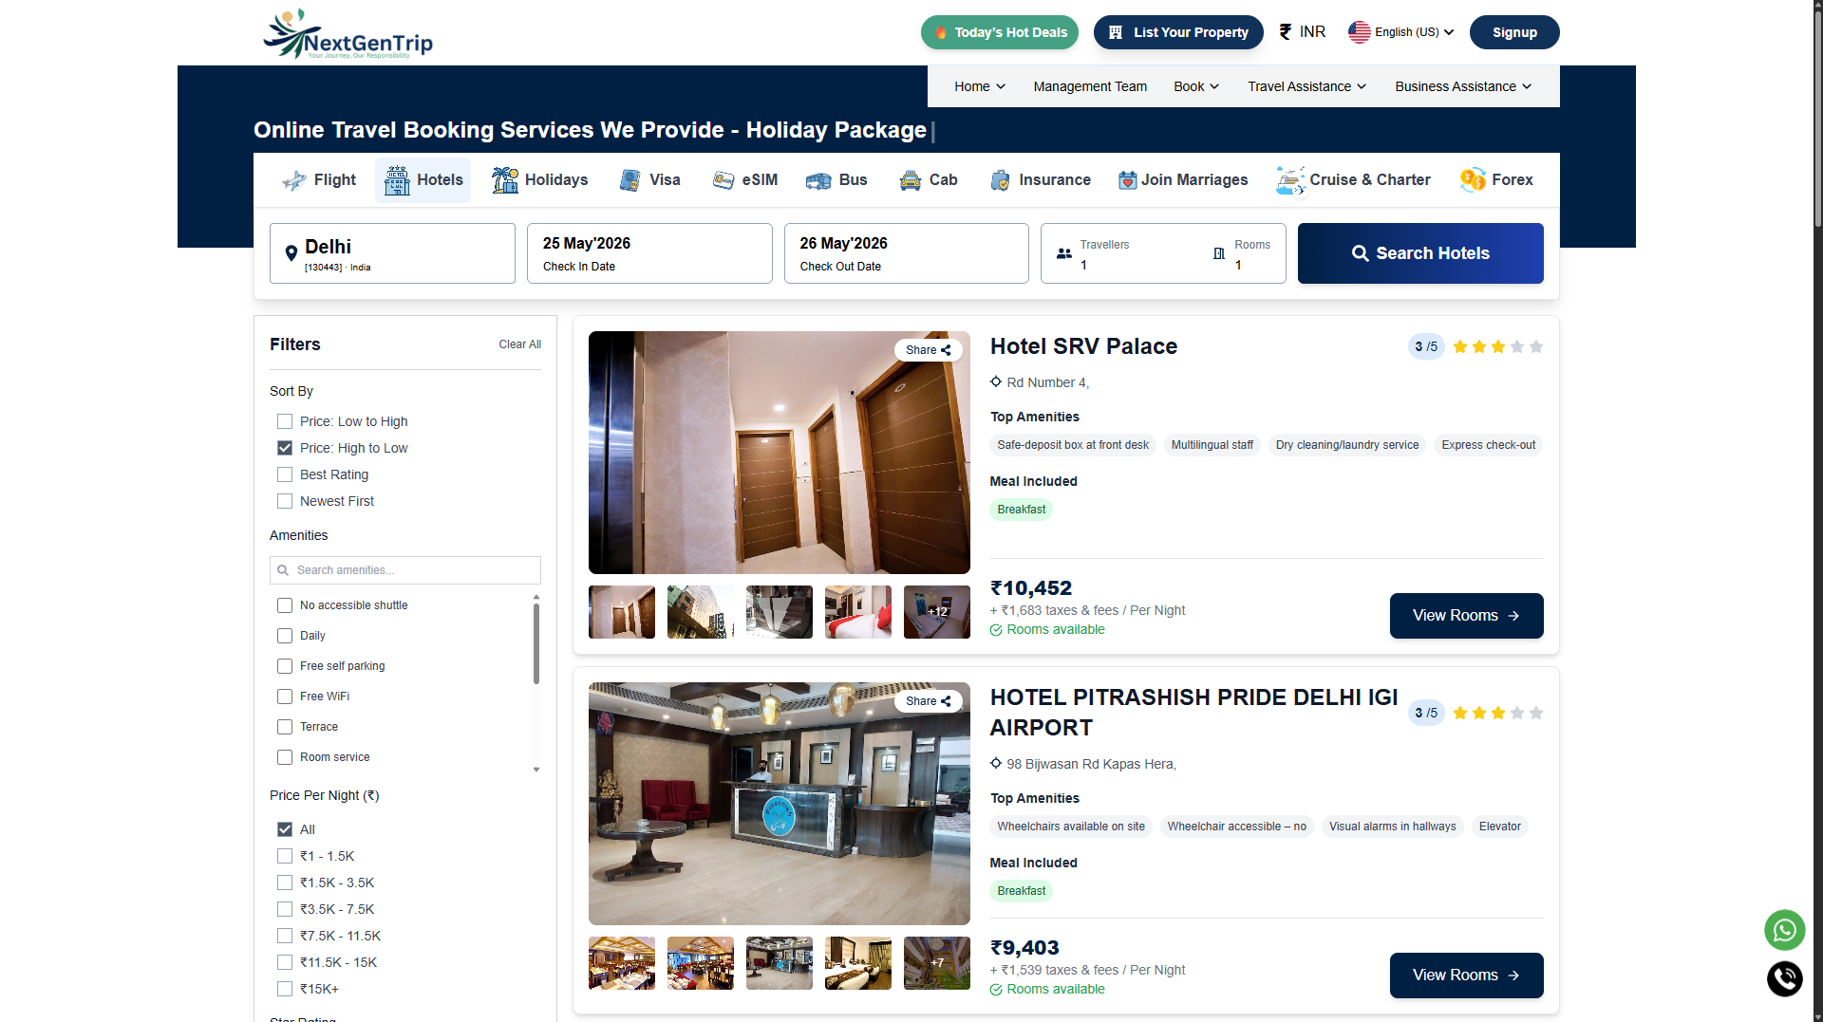Click the Search Hotels button

(x=1420, y=253)
